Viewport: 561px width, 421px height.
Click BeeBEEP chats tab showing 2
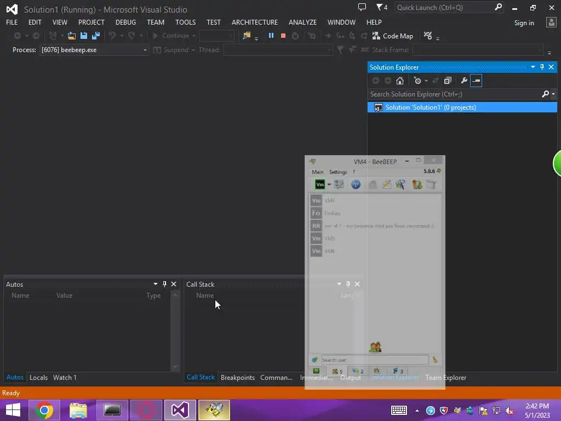tap(358, 371)
